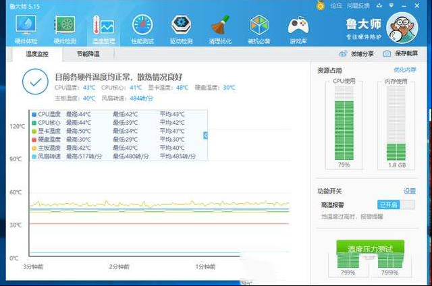Minimize the 鲁大师 window
This screenshot has height=286, width=432.
pyautogui.click(x=404, y=5)
